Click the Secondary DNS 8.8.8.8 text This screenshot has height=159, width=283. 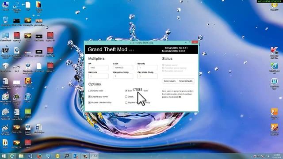click(x=173, y=51)
